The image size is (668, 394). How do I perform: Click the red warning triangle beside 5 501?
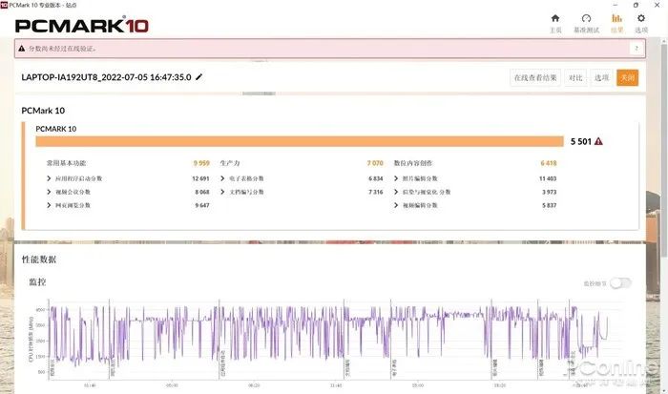pos(598,141)
